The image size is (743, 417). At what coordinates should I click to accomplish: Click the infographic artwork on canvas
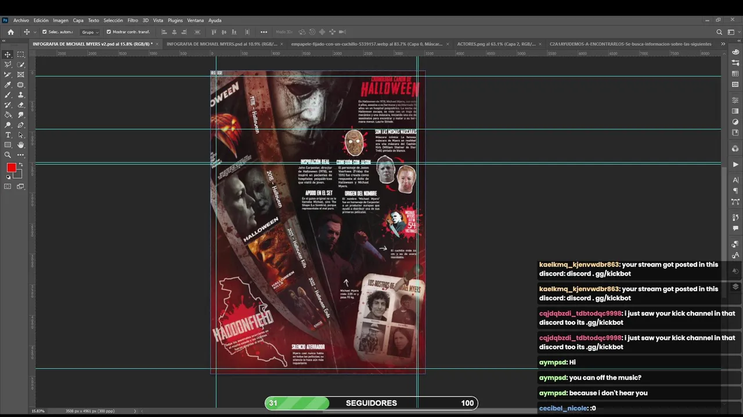coord(318,222)
